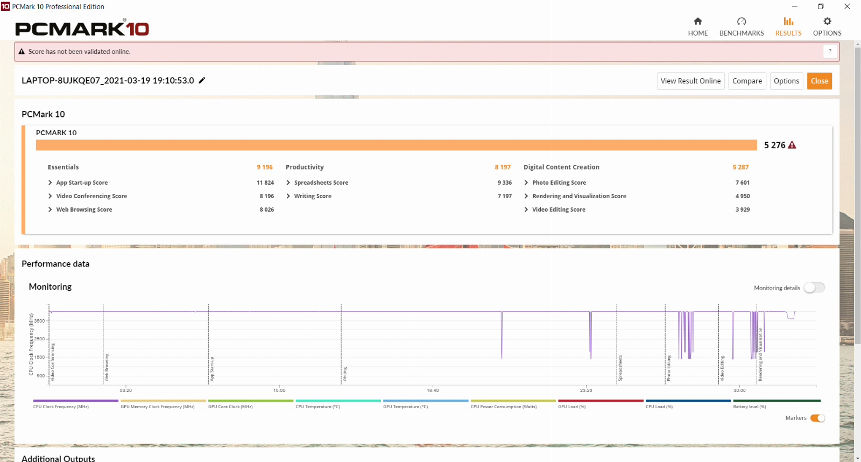Click the Additional Outputs heading
Viewport: 861px width, 462px height.
pyautogui.click(x=58, y=458)
